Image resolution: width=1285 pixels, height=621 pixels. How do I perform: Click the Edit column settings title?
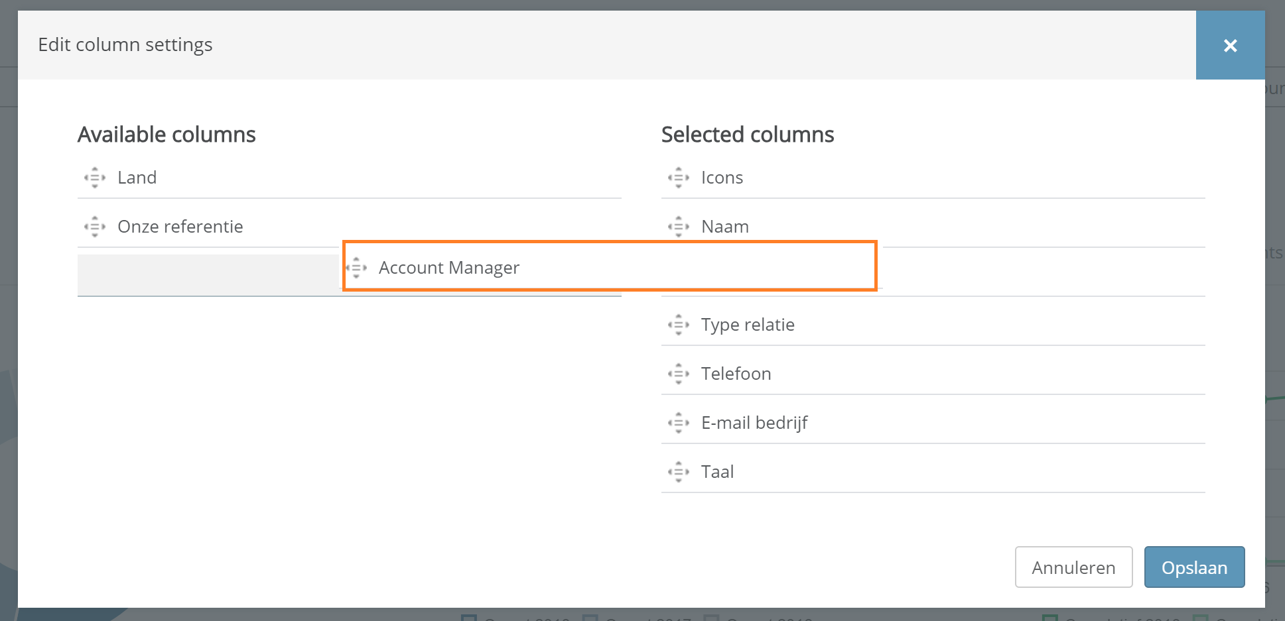point(125,44)
